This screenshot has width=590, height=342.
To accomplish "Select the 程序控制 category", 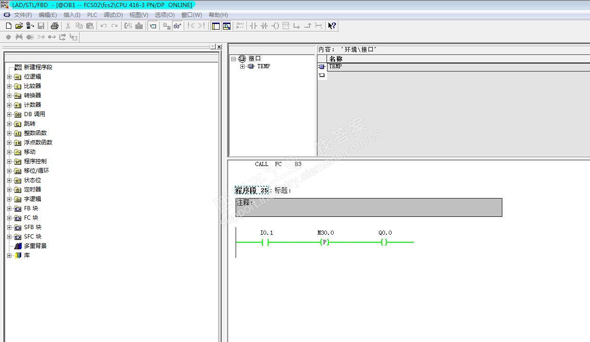I will pyautogui.click(x=35, y=161).
